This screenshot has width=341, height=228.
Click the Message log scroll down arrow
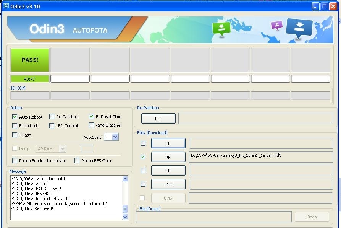pyautogui.click(x=125, y=217)
